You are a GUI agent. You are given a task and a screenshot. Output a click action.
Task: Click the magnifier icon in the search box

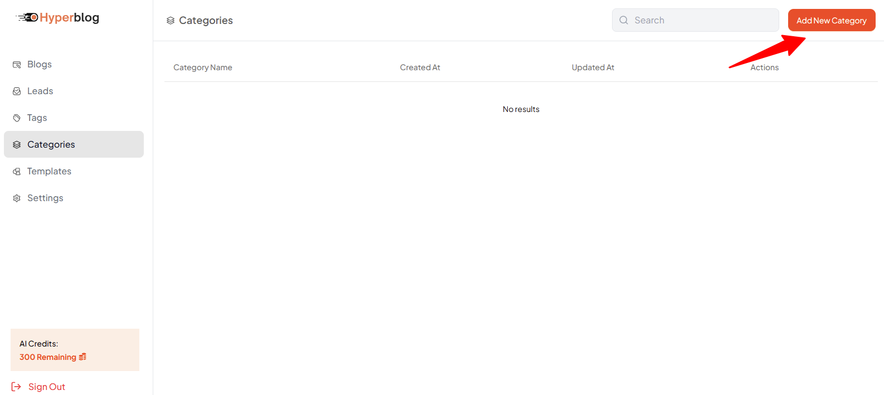pos(624,20)
